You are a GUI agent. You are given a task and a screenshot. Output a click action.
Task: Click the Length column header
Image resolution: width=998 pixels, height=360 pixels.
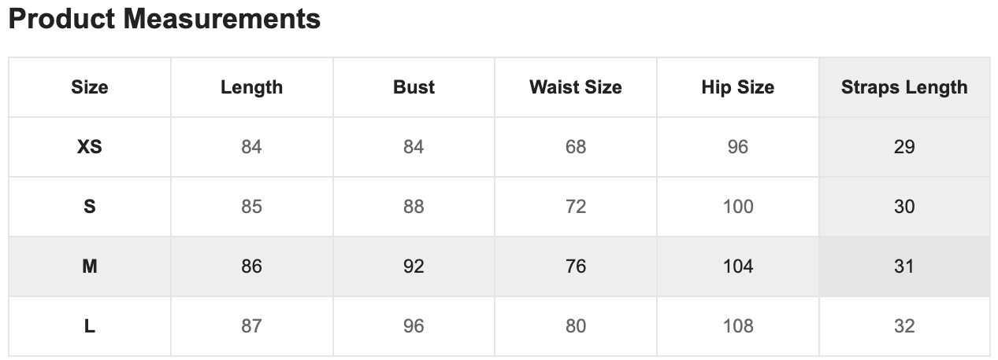[x=251, y=87]
